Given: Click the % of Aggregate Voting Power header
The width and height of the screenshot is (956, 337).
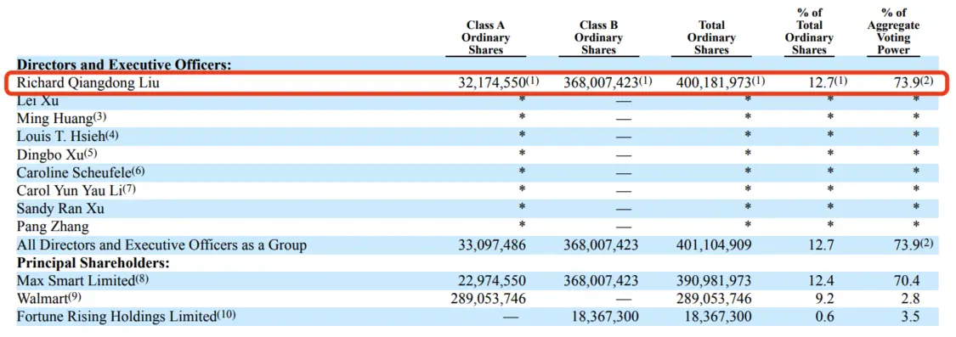Looking at the screenshot, I should point(894,31).
